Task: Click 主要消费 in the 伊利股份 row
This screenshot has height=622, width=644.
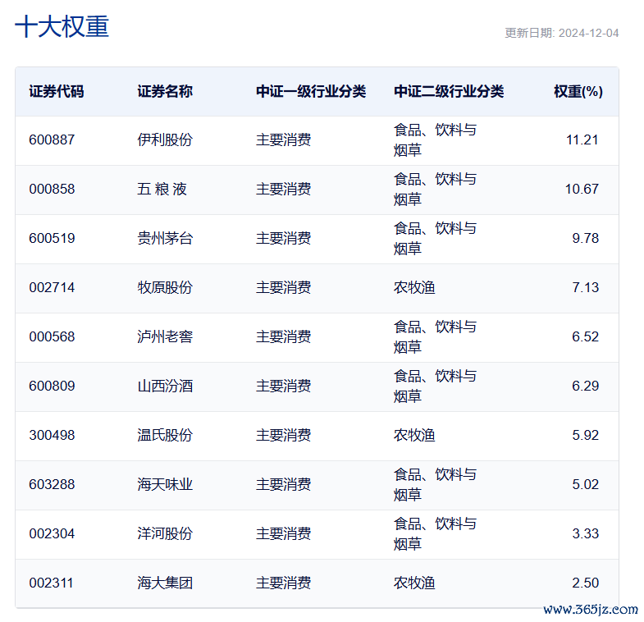Action: point(283,139)
